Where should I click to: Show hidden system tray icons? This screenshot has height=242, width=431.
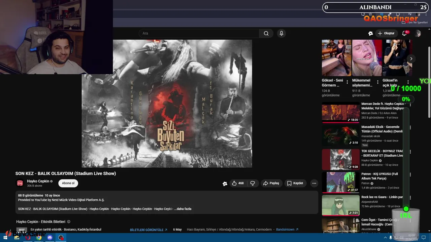tap(386, 238)
